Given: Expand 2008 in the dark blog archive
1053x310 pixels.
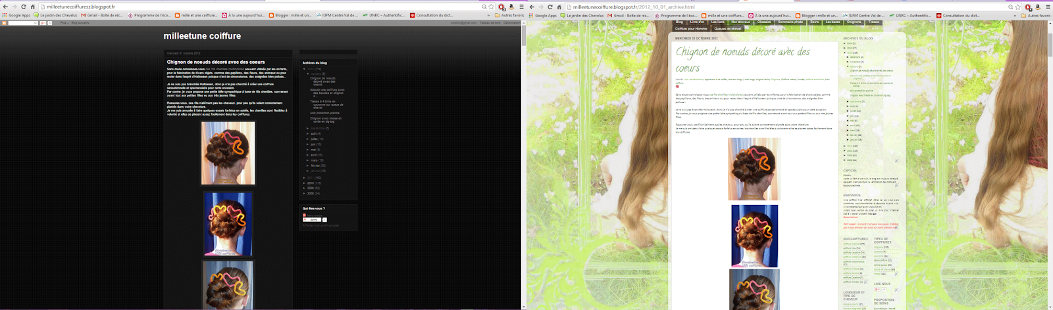Looking at the screenshot, I should point(304,193).
